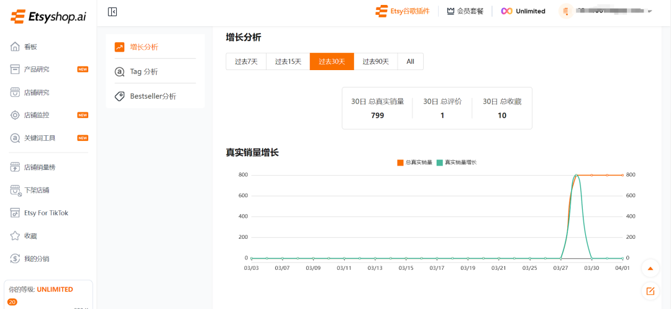The width and height of the screenshot is (671, 309).
Task: Select the 过去90天 range tab
Action: coord(376,61)
